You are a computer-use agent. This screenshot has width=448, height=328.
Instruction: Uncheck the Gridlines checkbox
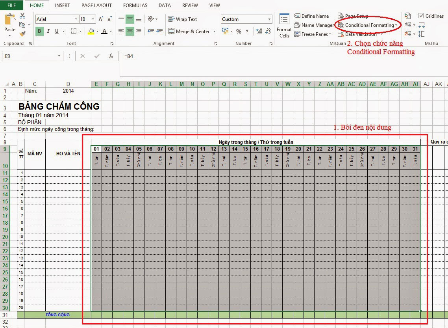(422, 16)
